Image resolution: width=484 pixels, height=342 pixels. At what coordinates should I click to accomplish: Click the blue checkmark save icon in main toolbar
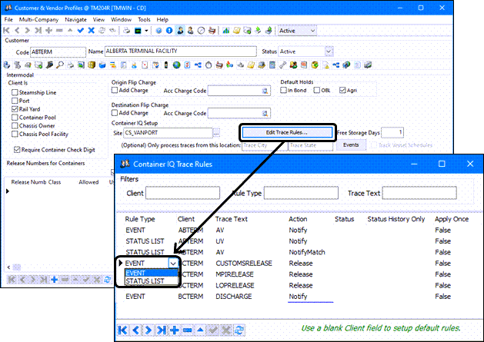click(81, 30)
